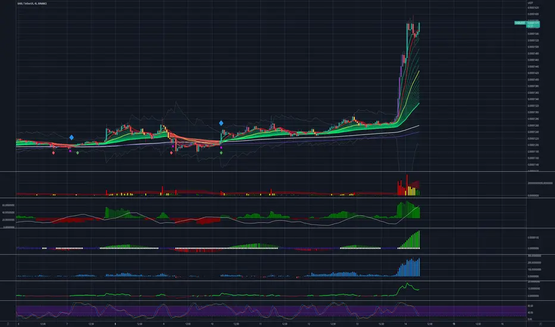Click the day 14 label on time axis
This screenshot has width=555, height=327.
click(406, 324)
